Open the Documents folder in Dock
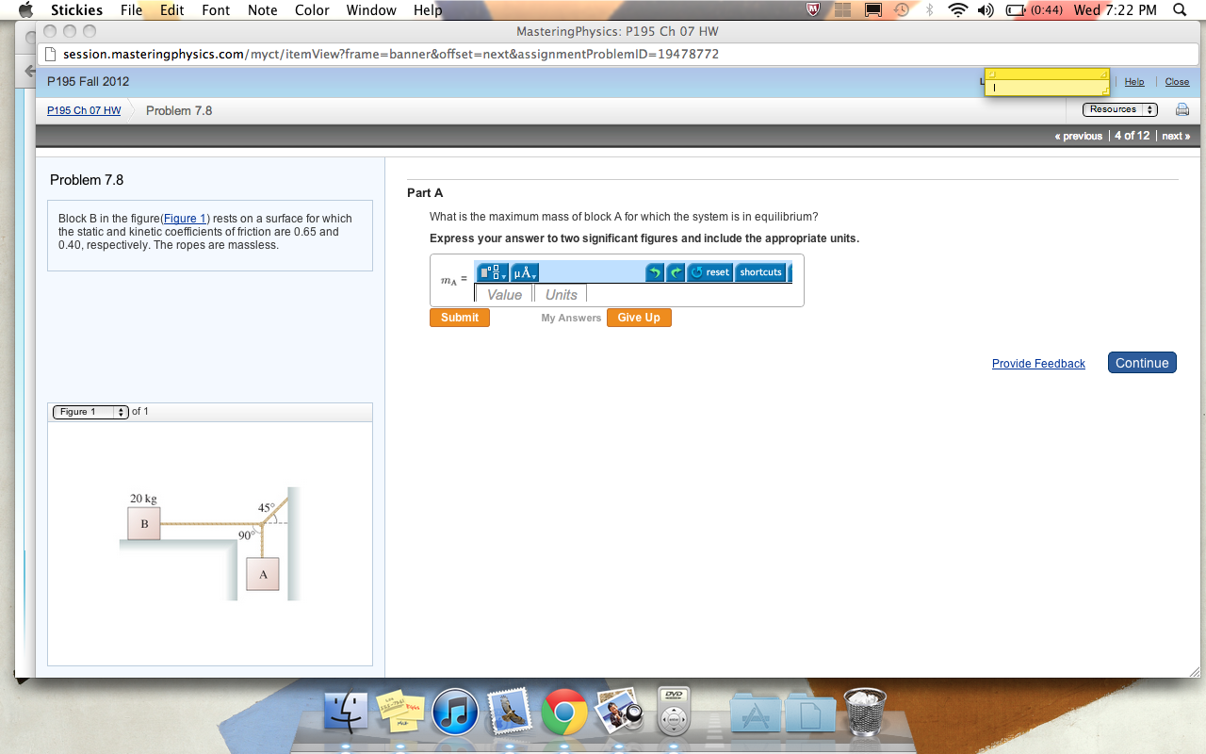Viewport: 1206px width, 754px height. (810, 713)
